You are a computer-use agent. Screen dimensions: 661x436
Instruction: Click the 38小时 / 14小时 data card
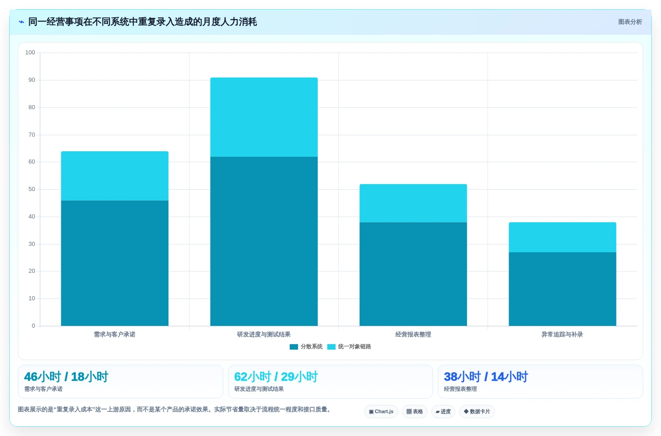[x=540, y=382]
